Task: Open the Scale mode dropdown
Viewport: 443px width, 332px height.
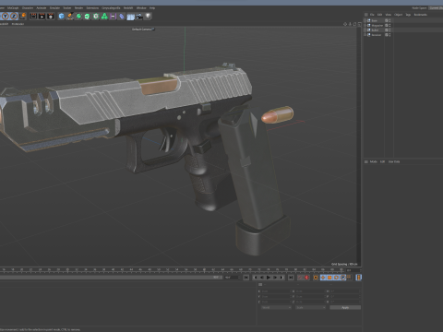Action: tap(310, 307)
